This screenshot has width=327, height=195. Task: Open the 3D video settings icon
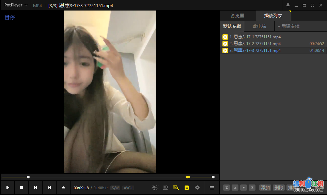click(165, 188)
